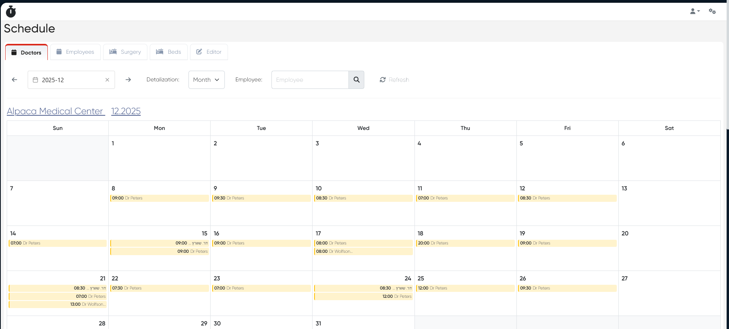Click the Employee search input field

pyautogui.click(x=310, y=80)
